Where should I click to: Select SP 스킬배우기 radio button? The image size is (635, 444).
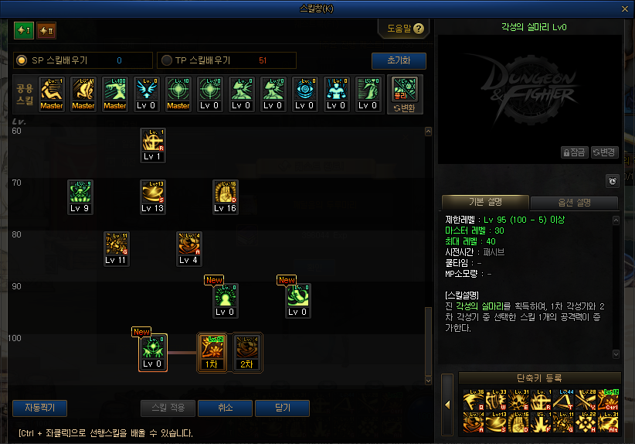point(22,60)
